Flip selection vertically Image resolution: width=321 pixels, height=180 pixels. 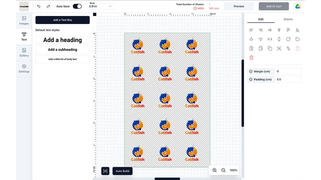point(279,39)
